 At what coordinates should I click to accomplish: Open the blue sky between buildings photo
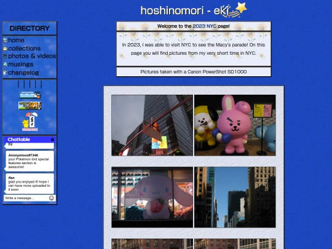[235, 197]
